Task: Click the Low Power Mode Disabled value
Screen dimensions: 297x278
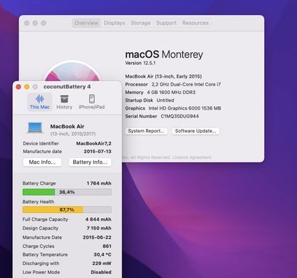Action: click(x=101, y=272)
